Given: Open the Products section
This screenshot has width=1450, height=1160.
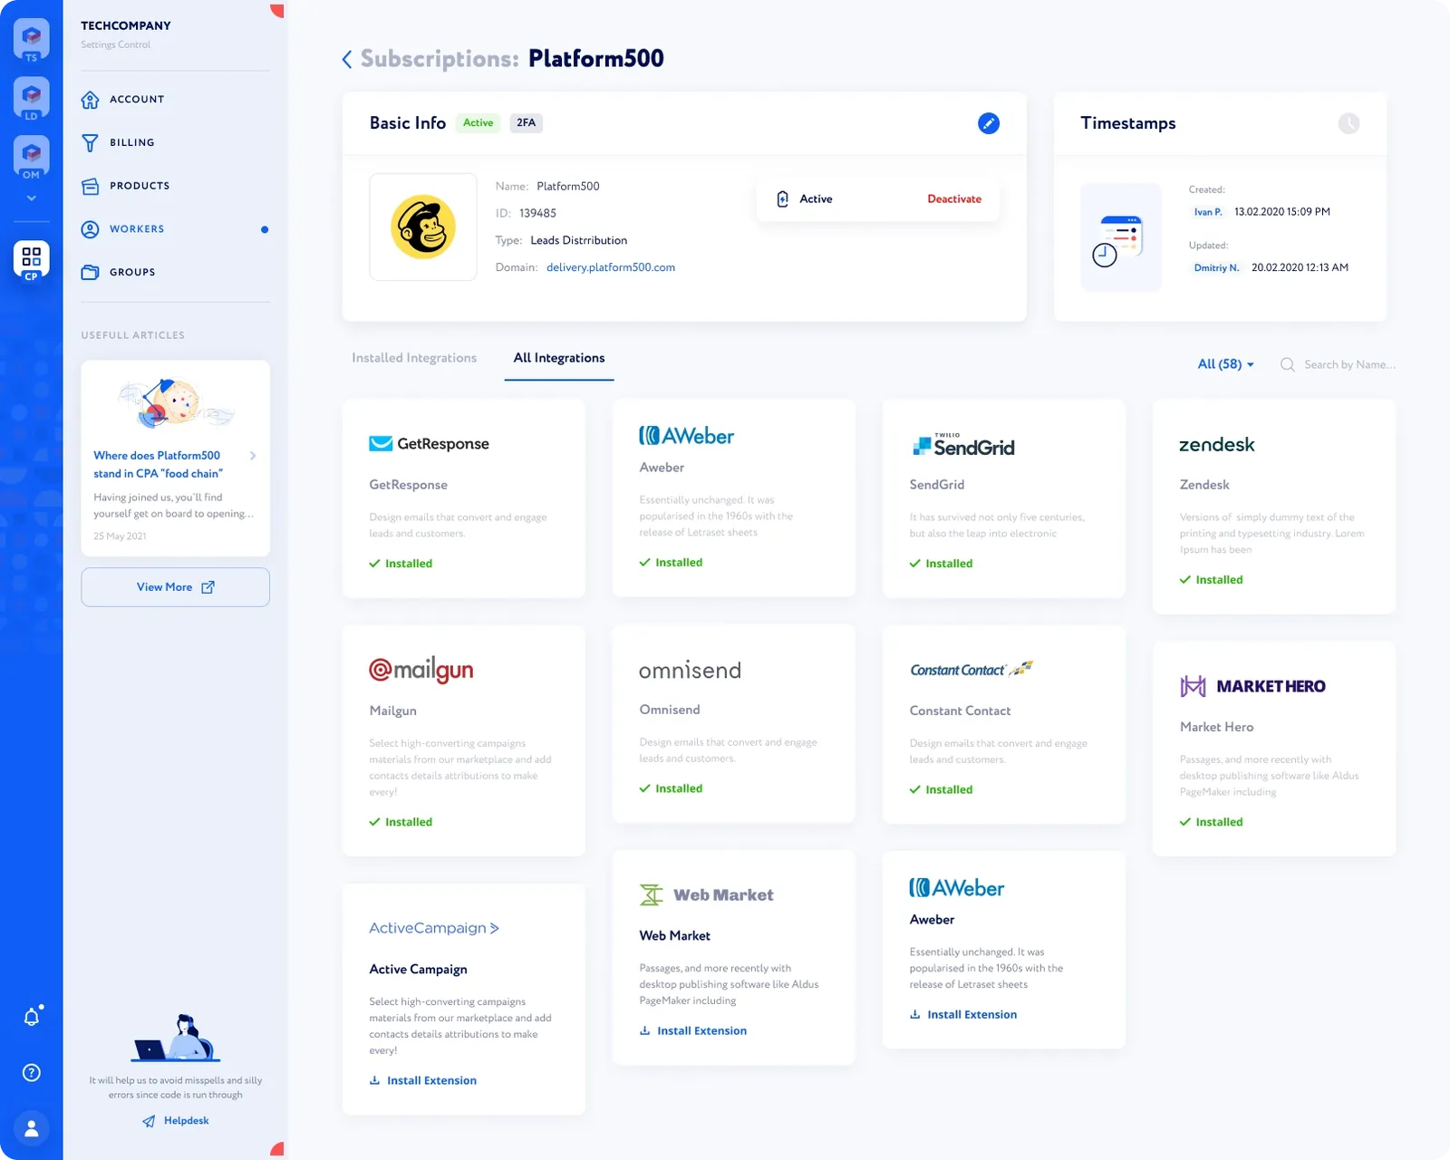Looking at the screenshot, I should click(x=140, y=186).
